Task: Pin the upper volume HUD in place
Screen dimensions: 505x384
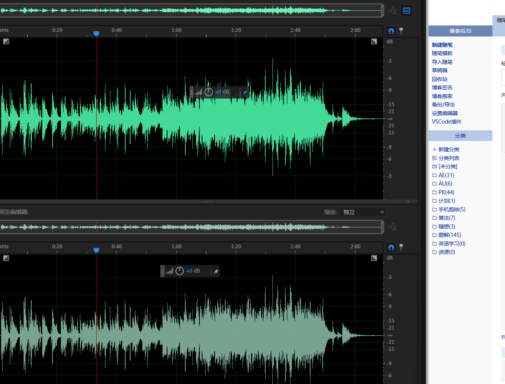Action: (x=245, y=92)
